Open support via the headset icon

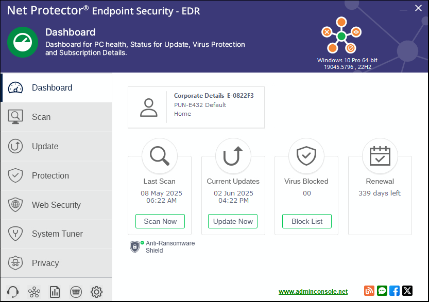(14, 292)
